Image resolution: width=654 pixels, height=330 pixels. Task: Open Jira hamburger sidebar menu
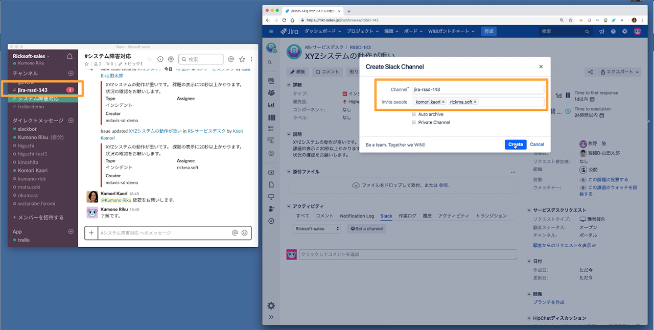point(271,31)
